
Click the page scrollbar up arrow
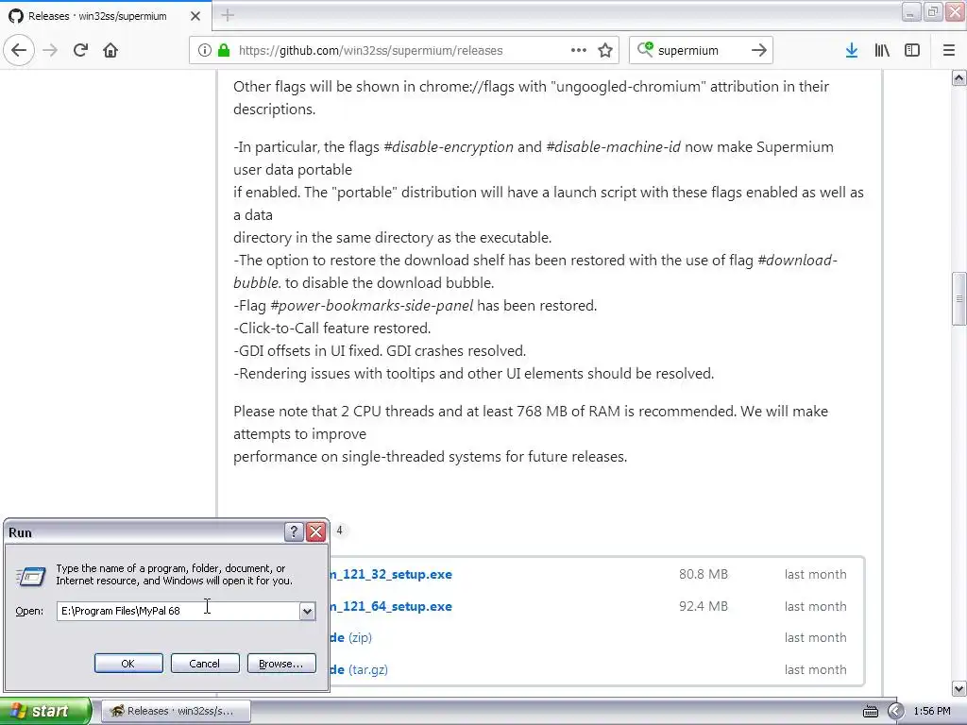(959, 77)
